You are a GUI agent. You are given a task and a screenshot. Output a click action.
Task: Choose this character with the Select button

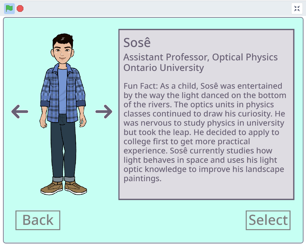[x=268, y=220]
